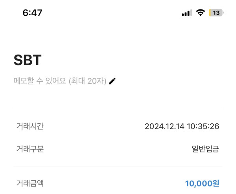Select the SBT transaction title
Screen dimensions: 236x194
pyautogui.click(x=28, y=60)
